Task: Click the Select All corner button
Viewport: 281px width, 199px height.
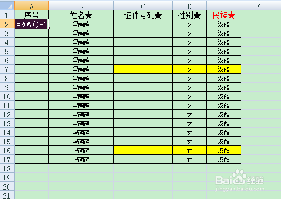Action: (7, 6)
